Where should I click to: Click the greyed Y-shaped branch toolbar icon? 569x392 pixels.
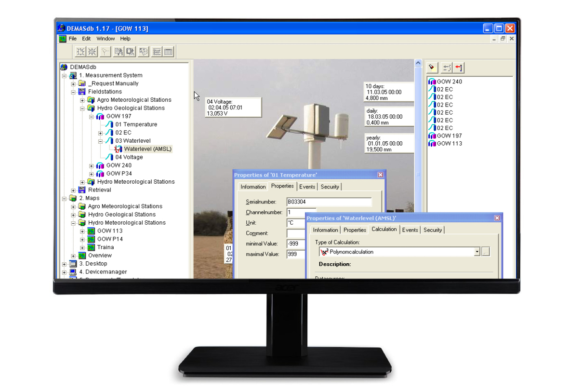[105, 52]
